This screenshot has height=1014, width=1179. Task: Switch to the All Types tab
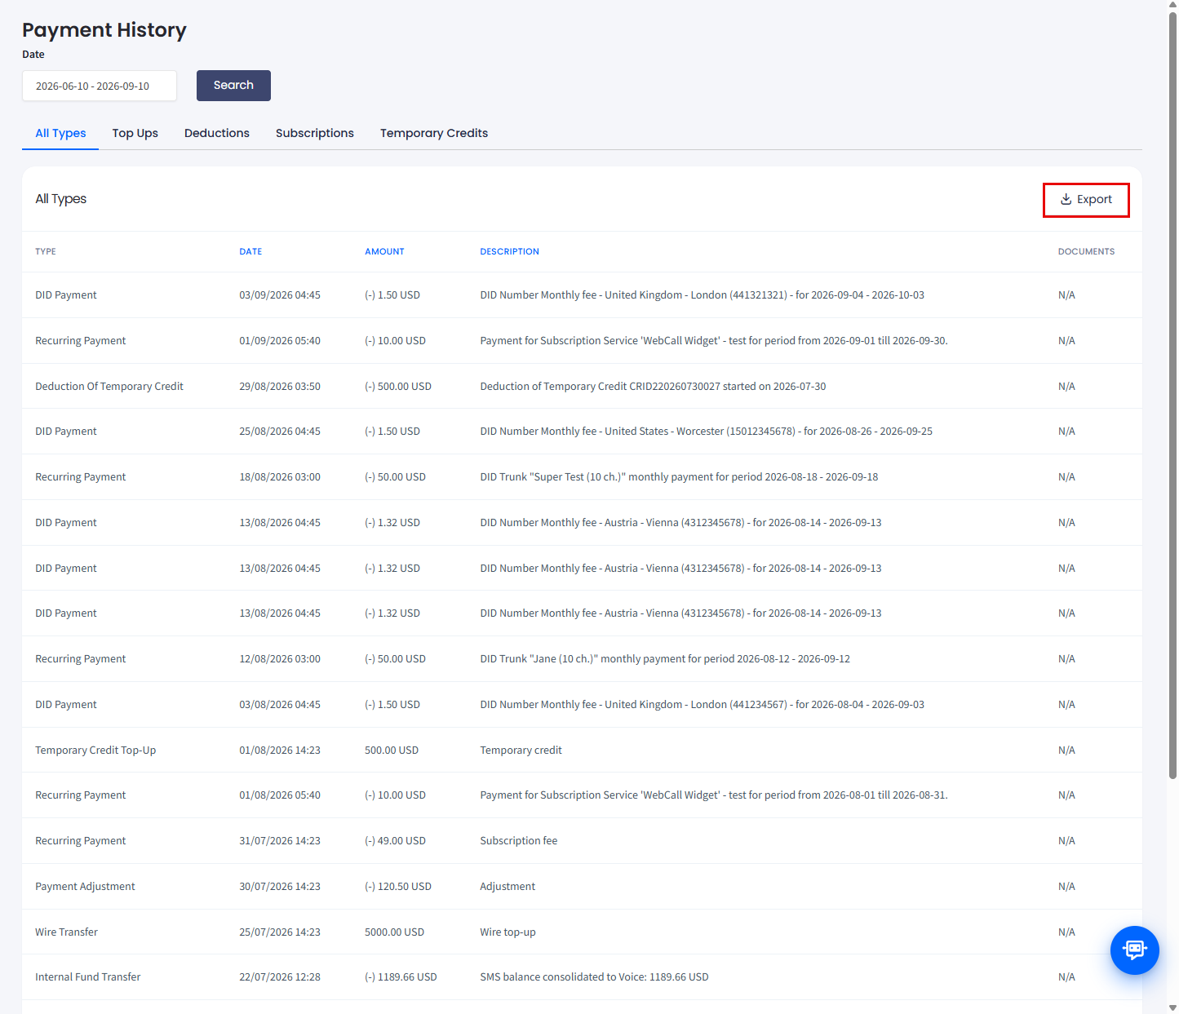pyautogui.click(x=60, y=133)
